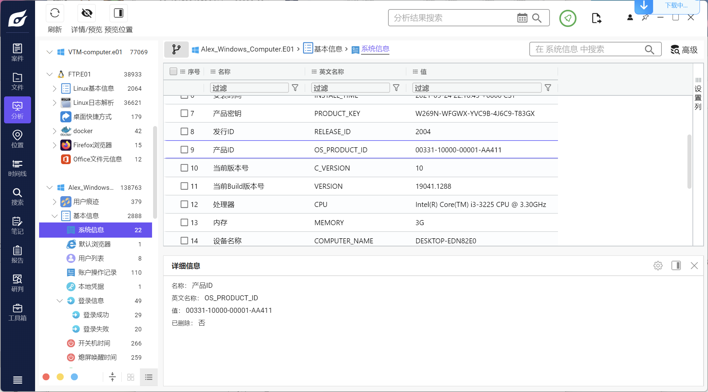Open the 搜索 sidebar section
Image resolution: width=708 pixels, height=392 pixels.
18,197
